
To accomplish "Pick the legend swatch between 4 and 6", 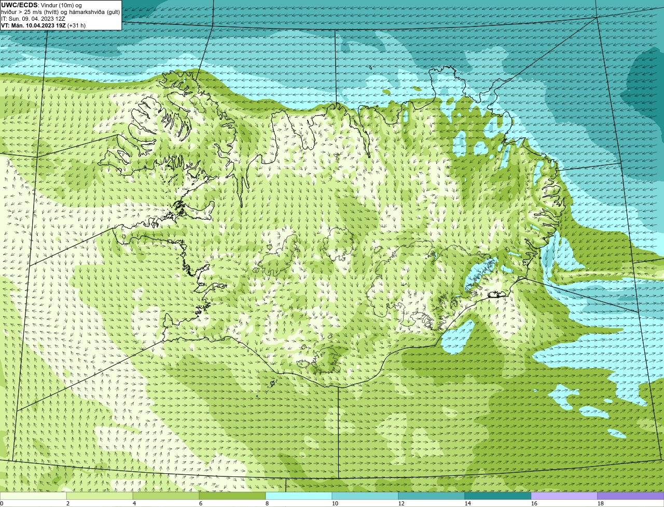I will (x=167, y=496).
